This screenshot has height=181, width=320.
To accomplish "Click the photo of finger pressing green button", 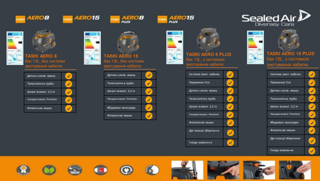I will [223, 170].
